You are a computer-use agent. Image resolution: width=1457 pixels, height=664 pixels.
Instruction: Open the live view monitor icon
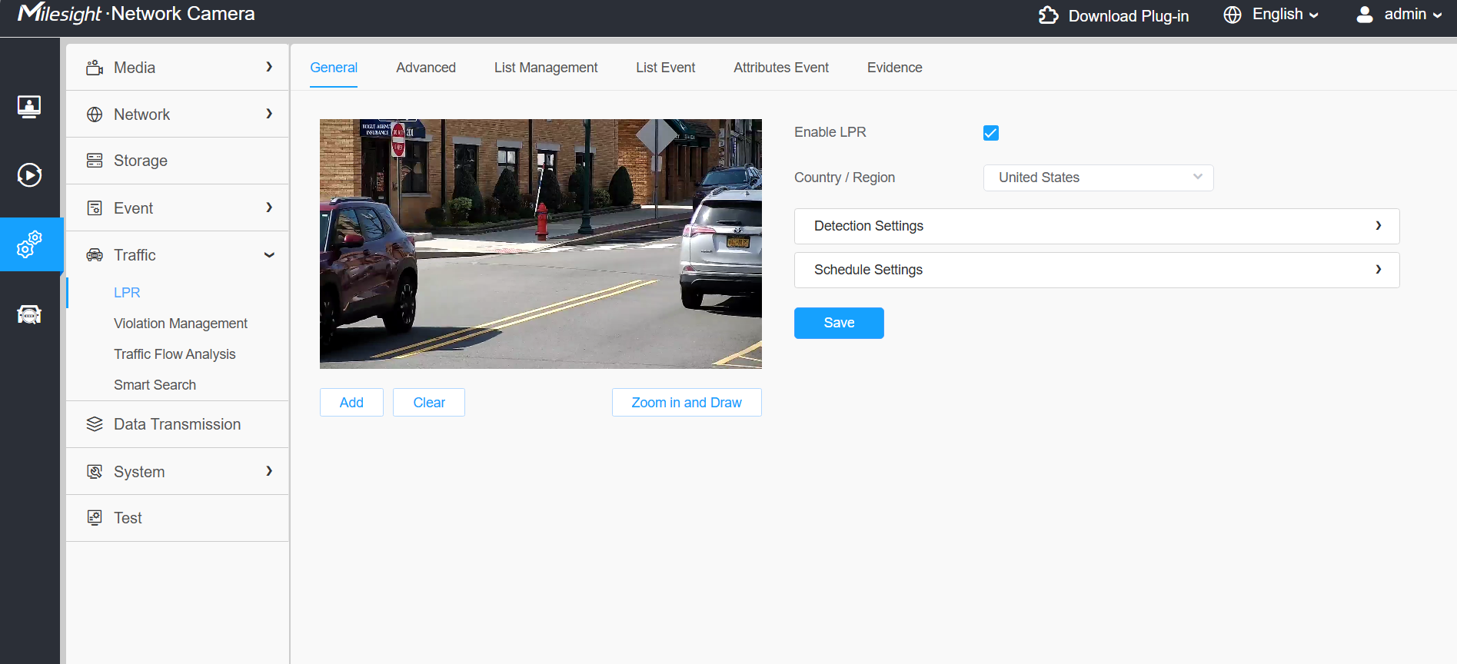pyautogui.click(x=29, y=106)
